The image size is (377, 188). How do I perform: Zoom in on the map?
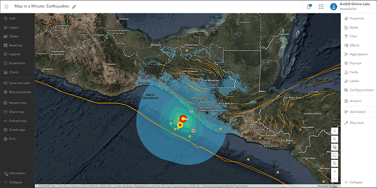(334, 172)
